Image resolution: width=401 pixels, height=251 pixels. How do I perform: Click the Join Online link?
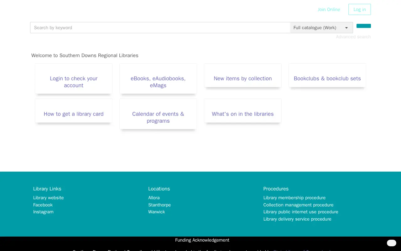(x=329, y=9)
